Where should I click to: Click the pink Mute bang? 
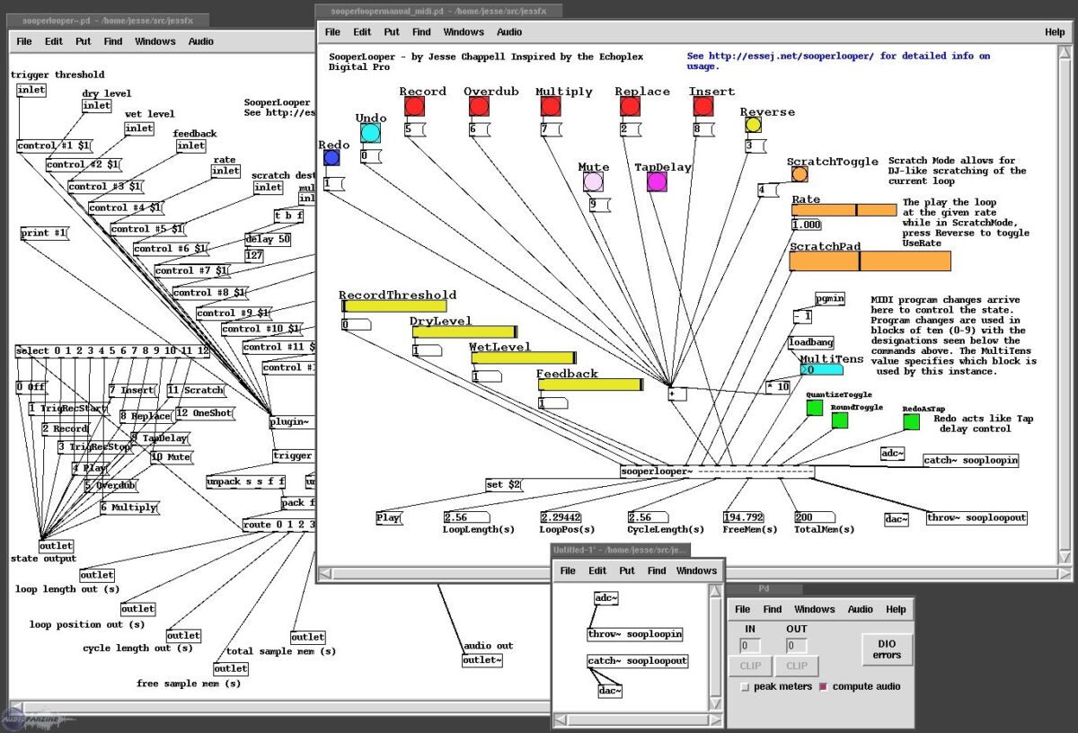593,182
